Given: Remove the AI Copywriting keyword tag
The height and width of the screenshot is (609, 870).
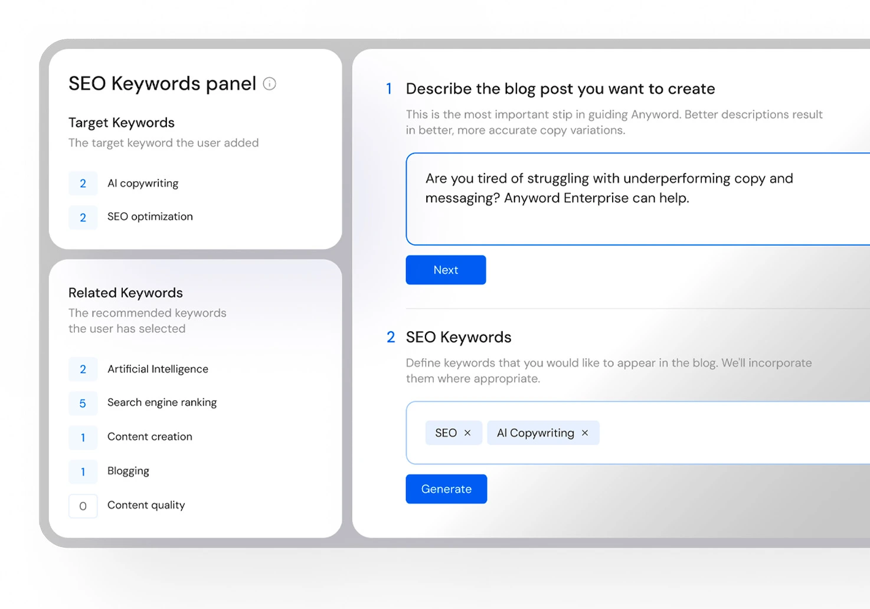Looking at the screenshot, I should click(x=585, y=433).
